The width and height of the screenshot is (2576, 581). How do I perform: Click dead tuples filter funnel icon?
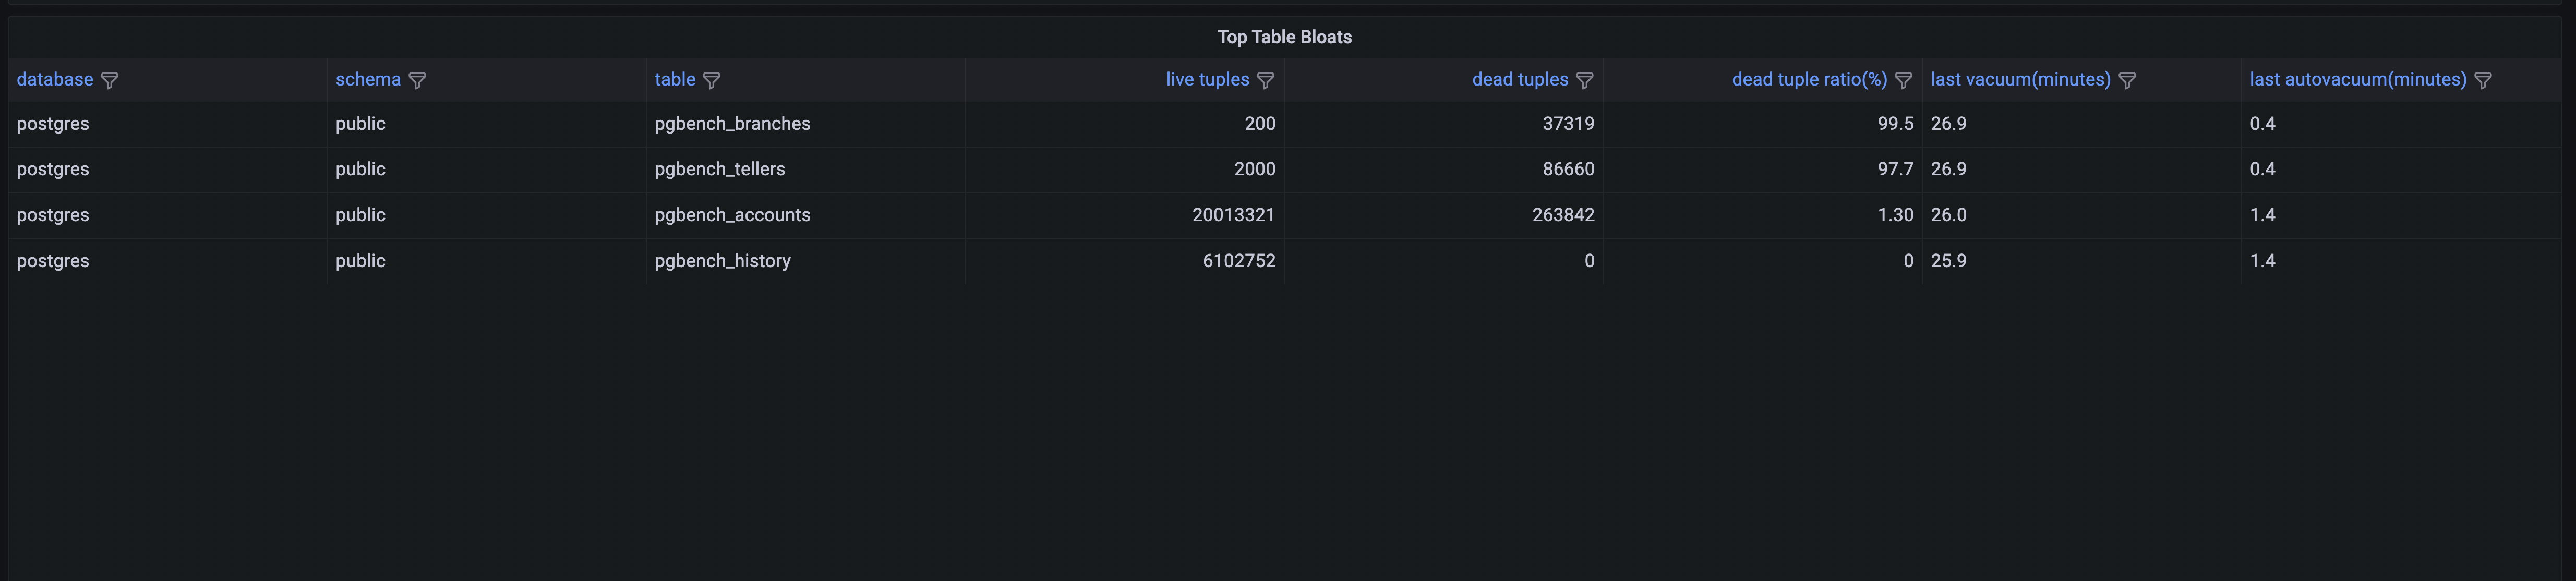(1584, 80)
